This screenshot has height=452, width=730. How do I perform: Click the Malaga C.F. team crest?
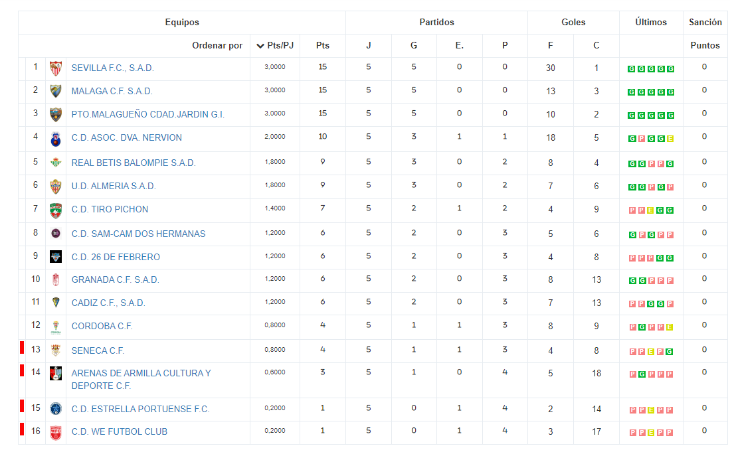coord(55,91)
